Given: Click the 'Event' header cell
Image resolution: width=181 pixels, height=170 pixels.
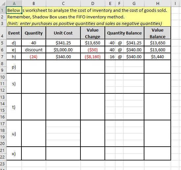Looking at the screenshot, I should click(x=14, y=33).
